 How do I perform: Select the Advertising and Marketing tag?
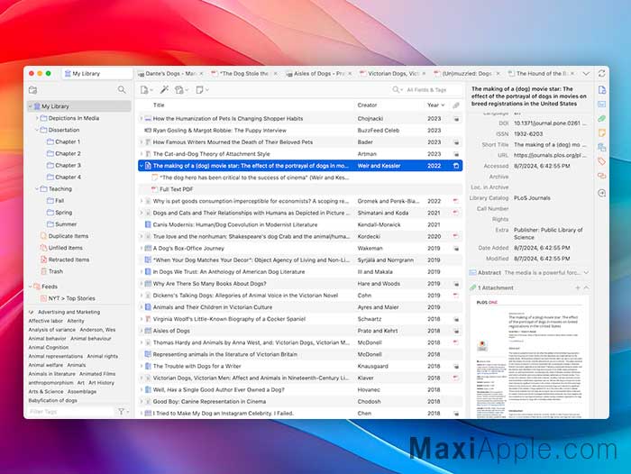(69, 312)
